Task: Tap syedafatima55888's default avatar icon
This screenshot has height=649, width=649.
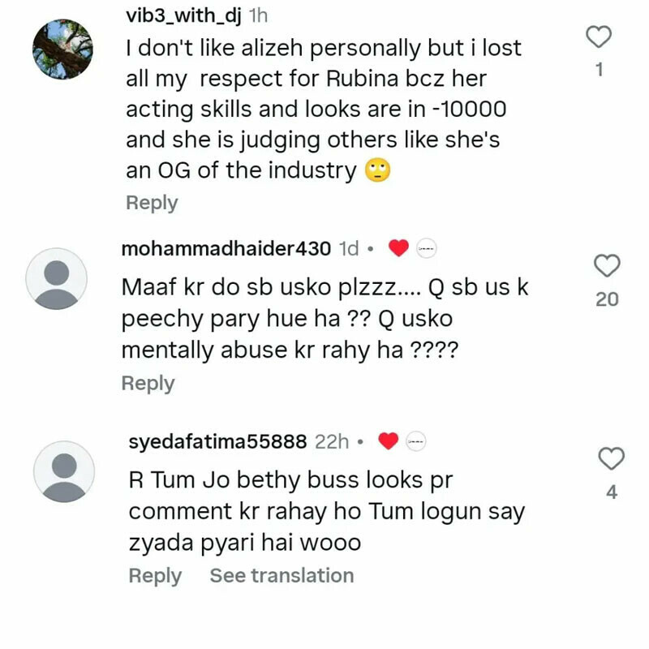Action: pyautogui.click(x=64, y=471)
